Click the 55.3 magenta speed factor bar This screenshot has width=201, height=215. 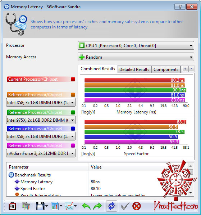pos(132,142)
